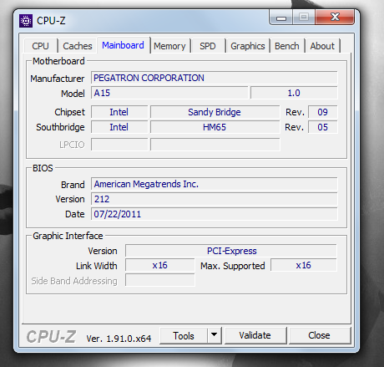Click the empty Side Band Addressing field

click(x=160, y=280)
